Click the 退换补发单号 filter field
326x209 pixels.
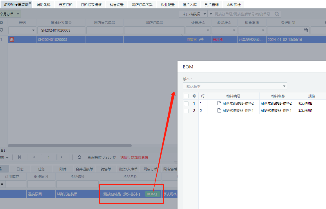[61, 30]
